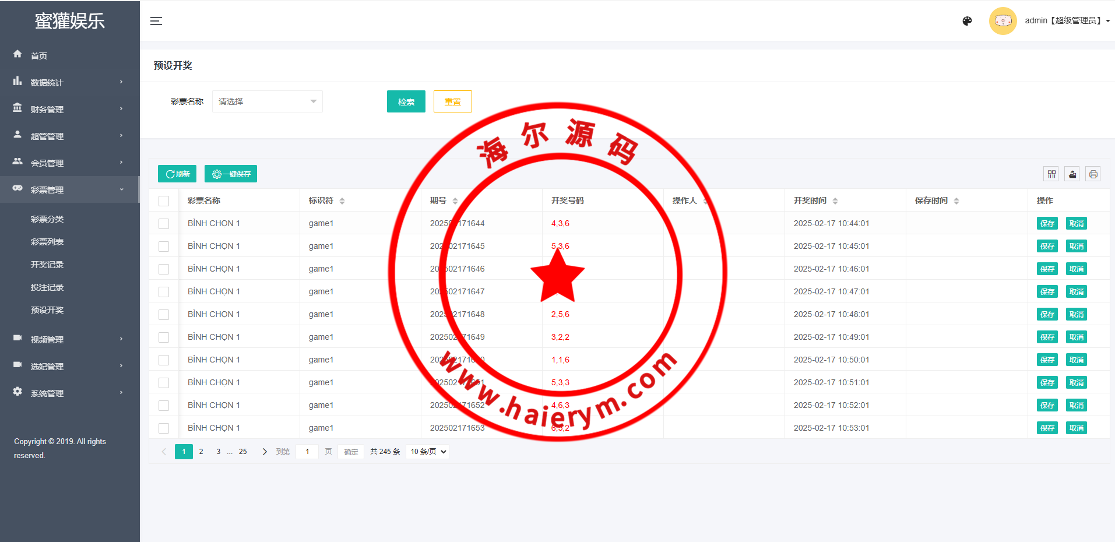This screenshot has height=542, width=1115.
Task: Check the select-all checkbox in table header
Action: click(x=164, y=201)
